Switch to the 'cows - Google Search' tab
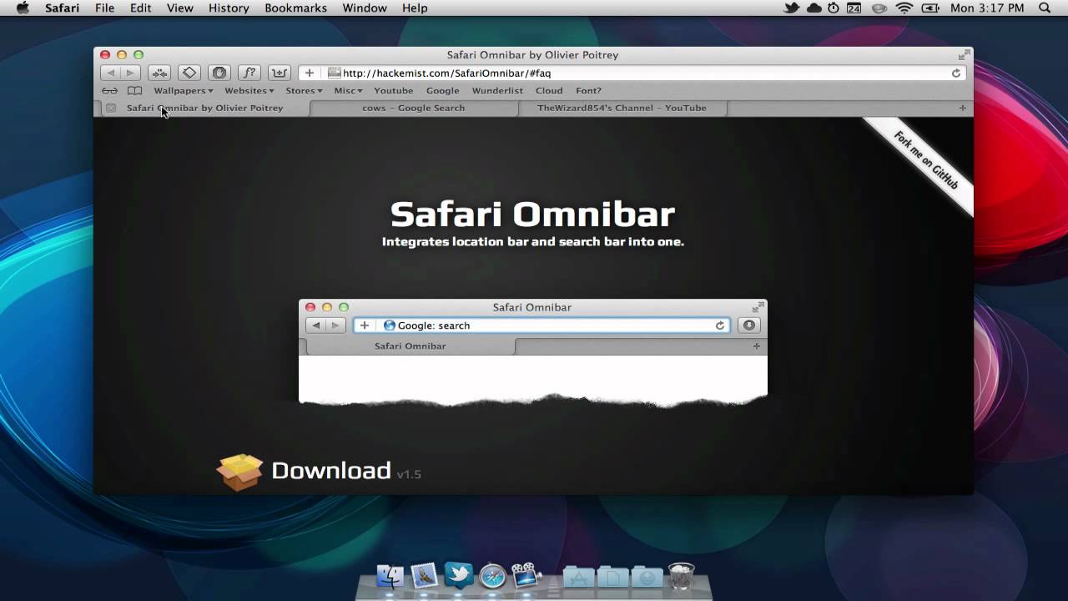The width and height of the screenshot is (1068, 601). pyautogui.click(x=414, y=108)
